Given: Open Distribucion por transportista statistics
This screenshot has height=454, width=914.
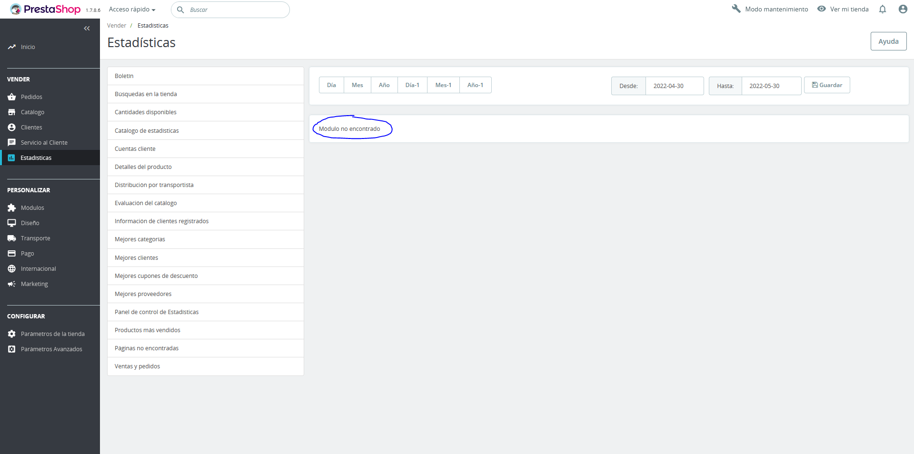Looking at the screenshot, I should pos(206,185).
